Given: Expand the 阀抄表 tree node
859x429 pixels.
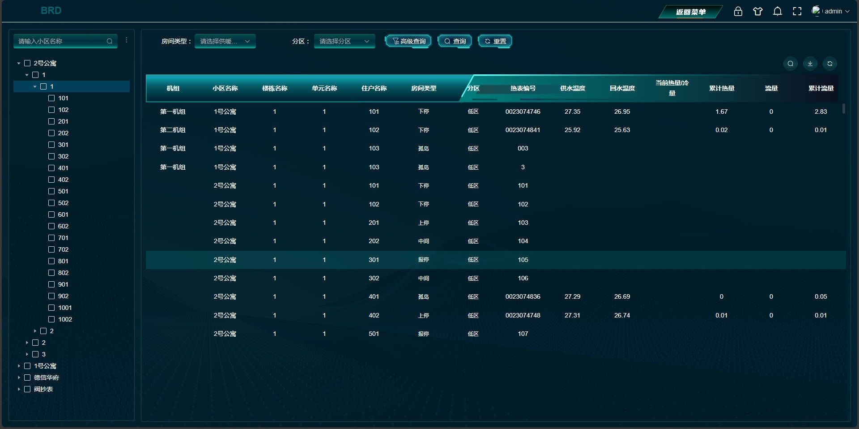Looking at the screenshot, I should pyautogui.click(x=19, y=390).
